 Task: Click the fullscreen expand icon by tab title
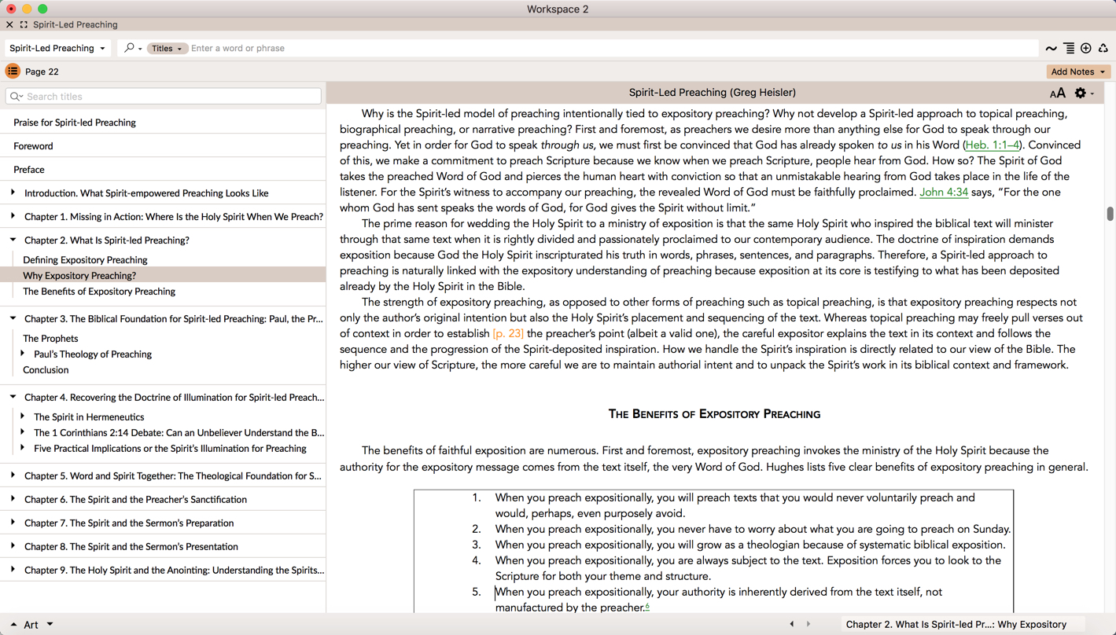point(24,24)
